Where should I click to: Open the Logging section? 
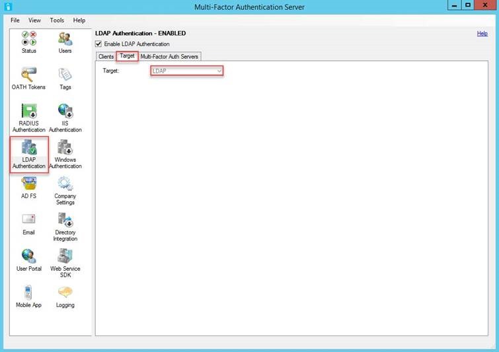coord(65,297)
